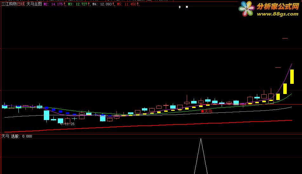Click the 天马 选股: 0.000 sub-chart label
The height and width of the screenshot is (174, 302).
click(17, 136)
